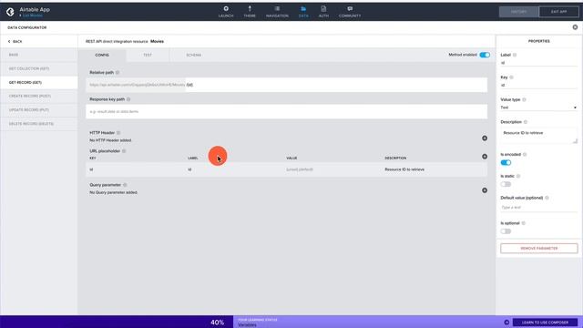Switch to the Test tab
583x328 pixels.
pyautogui.click(x=148, y=55)
